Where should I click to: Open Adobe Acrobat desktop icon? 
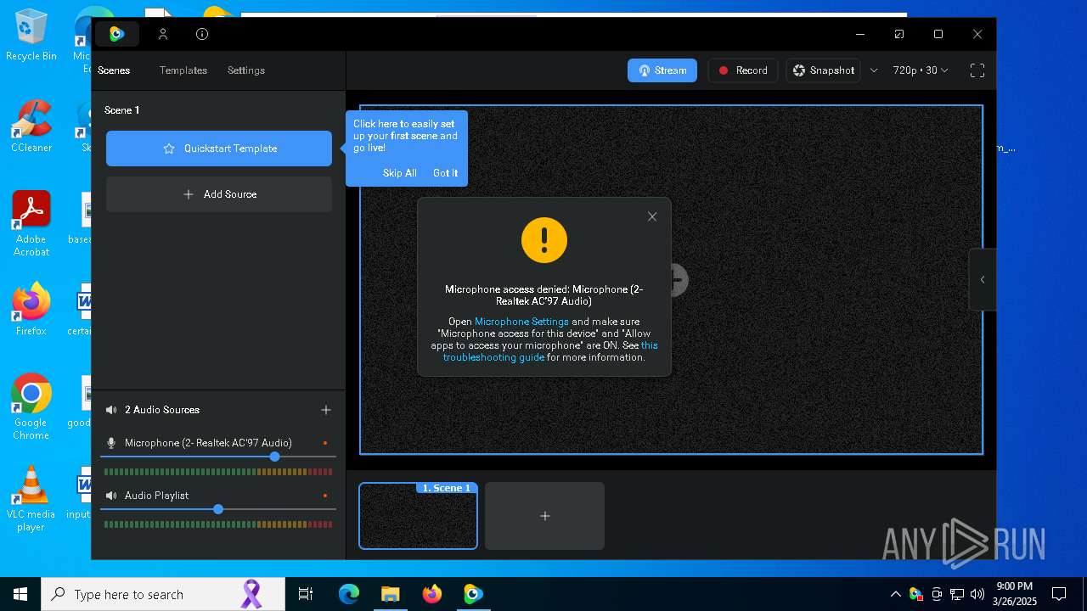(31, 224)
